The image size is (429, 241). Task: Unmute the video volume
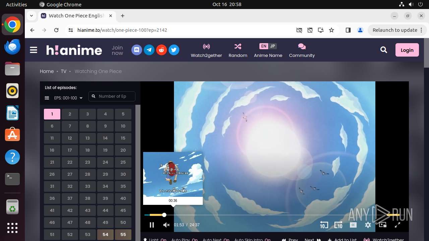(x=166, y=225)
